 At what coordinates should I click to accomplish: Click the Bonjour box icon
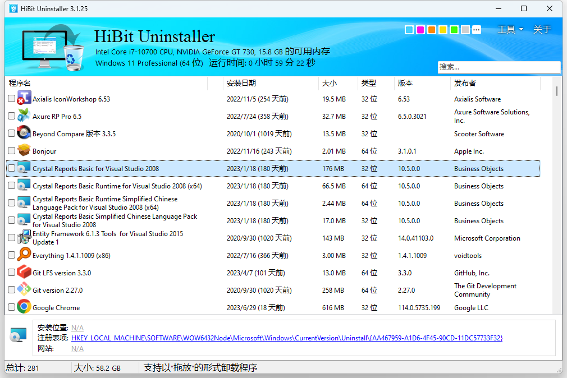tap(24, 150)
